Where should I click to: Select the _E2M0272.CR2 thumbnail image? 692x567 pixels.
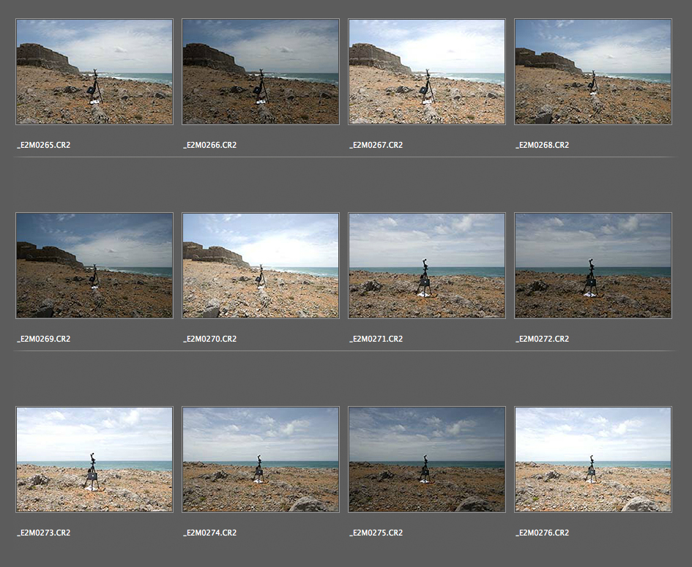[x=593, y=266]
